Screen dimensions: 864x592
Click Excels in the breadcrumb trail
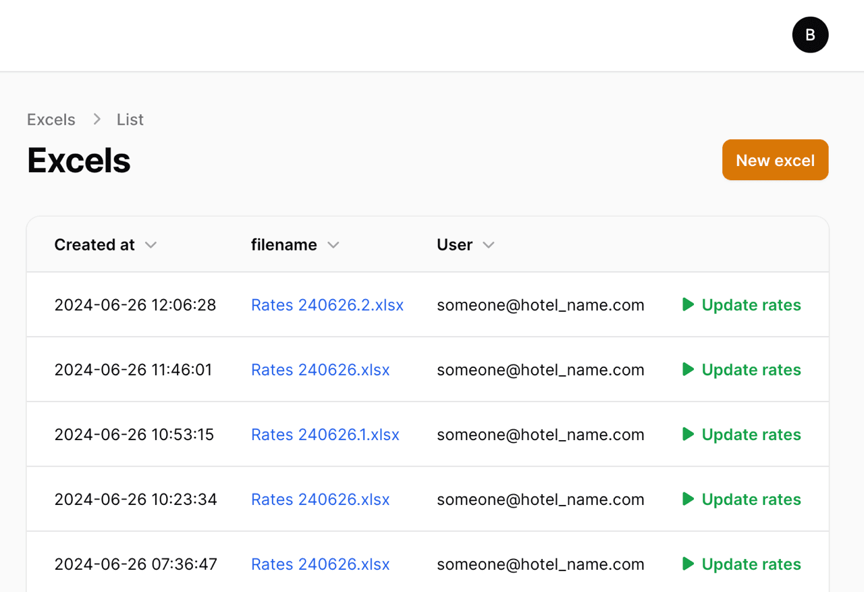coord(51,119)
